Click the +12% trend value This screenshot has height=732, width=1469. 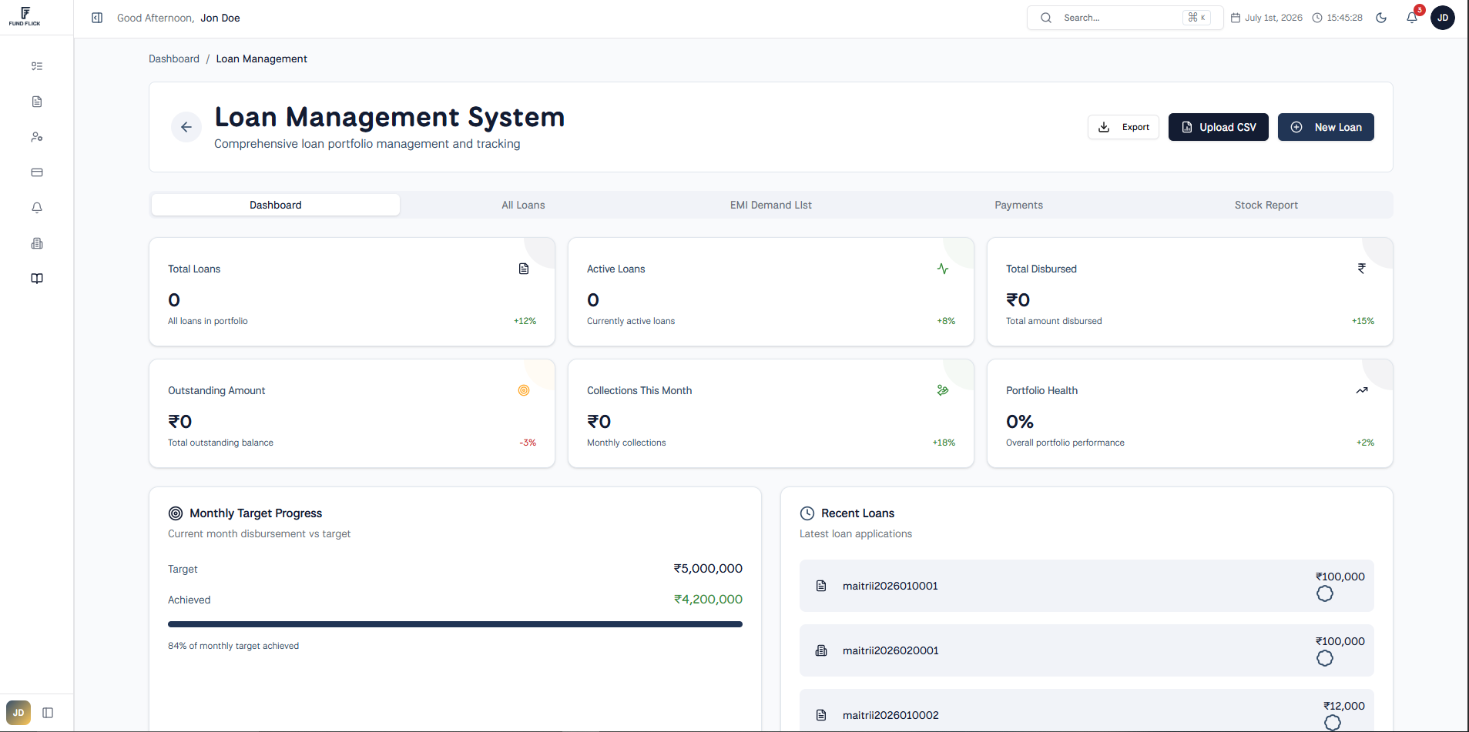[x=525, y=321]
